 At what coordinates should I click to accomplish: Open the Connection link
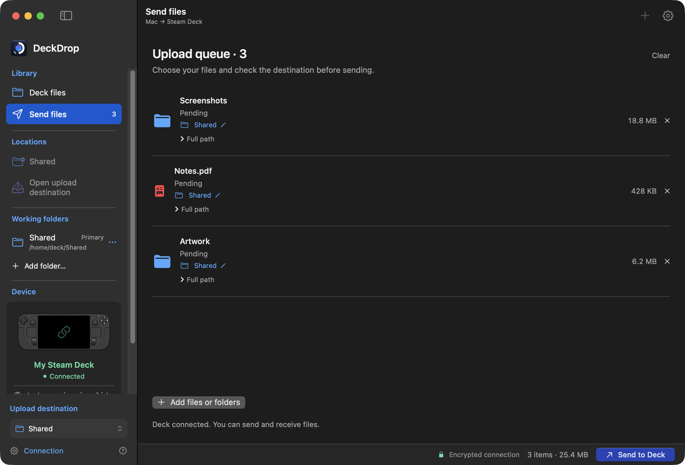[x=44, y=451]
